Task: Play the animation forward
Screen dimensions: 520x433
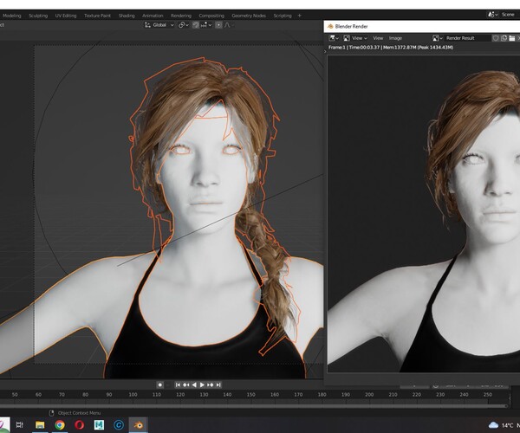Action: pos(202,385)
